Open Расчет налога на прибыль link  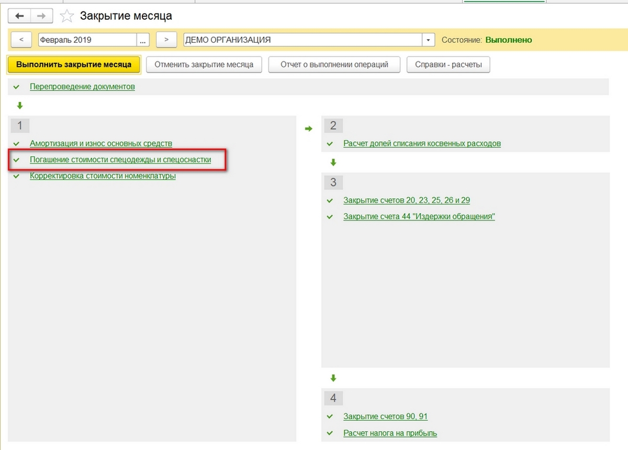click(390, 433)
